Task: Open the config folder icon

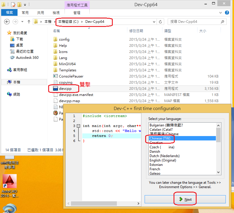Action: click(x=55, y=39)
